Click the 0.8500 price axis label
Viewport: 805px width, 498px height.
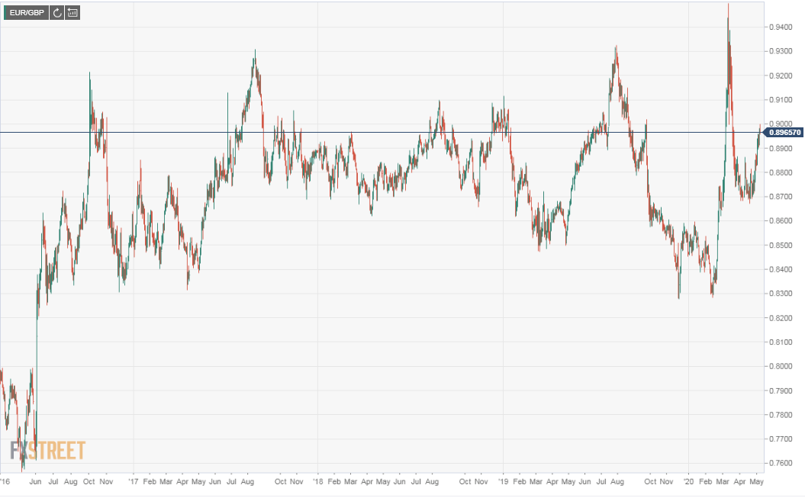pos(781,245)
